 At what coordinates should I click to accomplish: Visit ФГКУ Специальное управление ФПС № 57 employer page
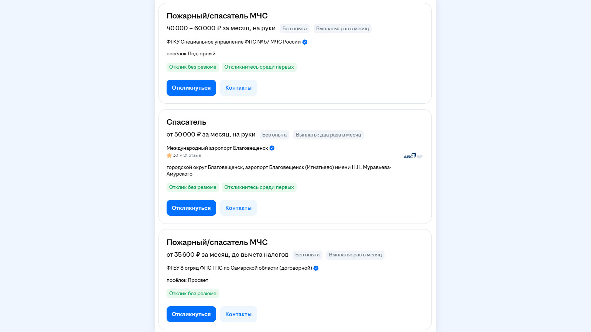point(233,42)
